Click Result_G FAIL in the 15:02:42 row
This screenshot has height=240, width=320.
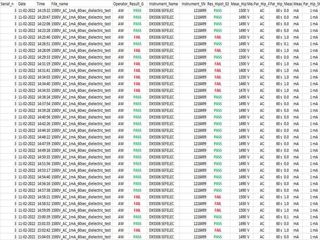(137, 230)
